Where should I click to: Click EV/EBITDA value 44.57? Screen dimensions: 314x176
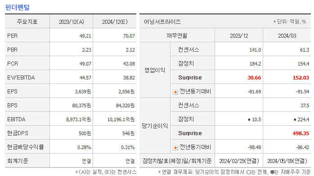[85, 78]
